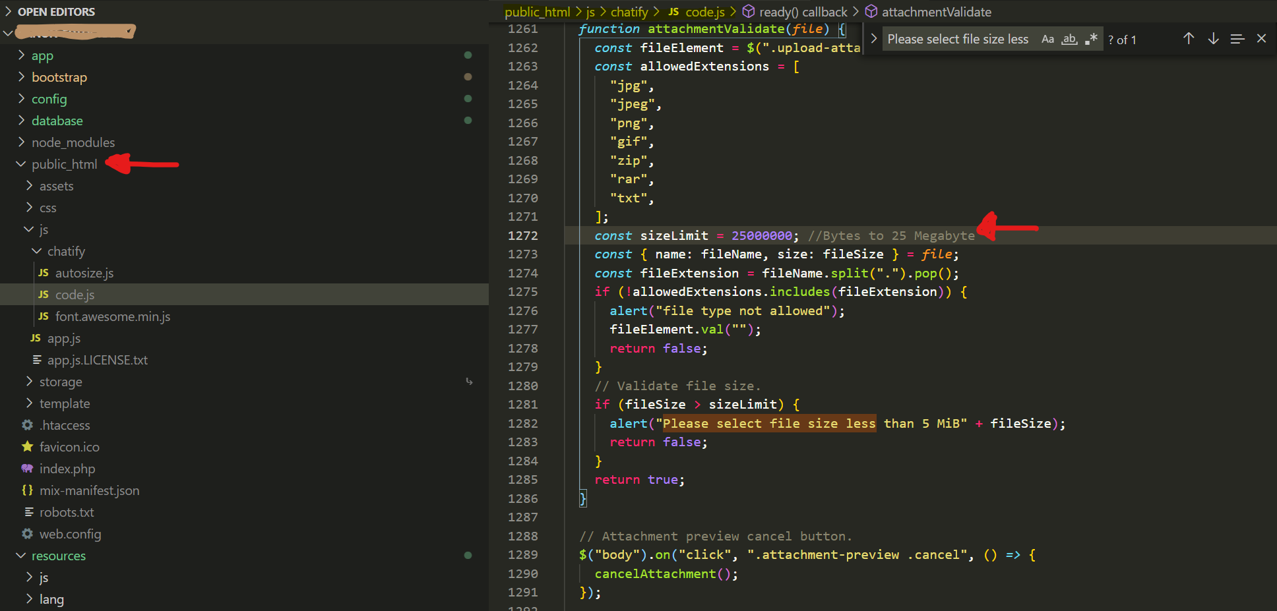Image resolution: width=1277 pixels, height=611 pixels.
Task: Close the find widget
Action: coord(1261,38)
